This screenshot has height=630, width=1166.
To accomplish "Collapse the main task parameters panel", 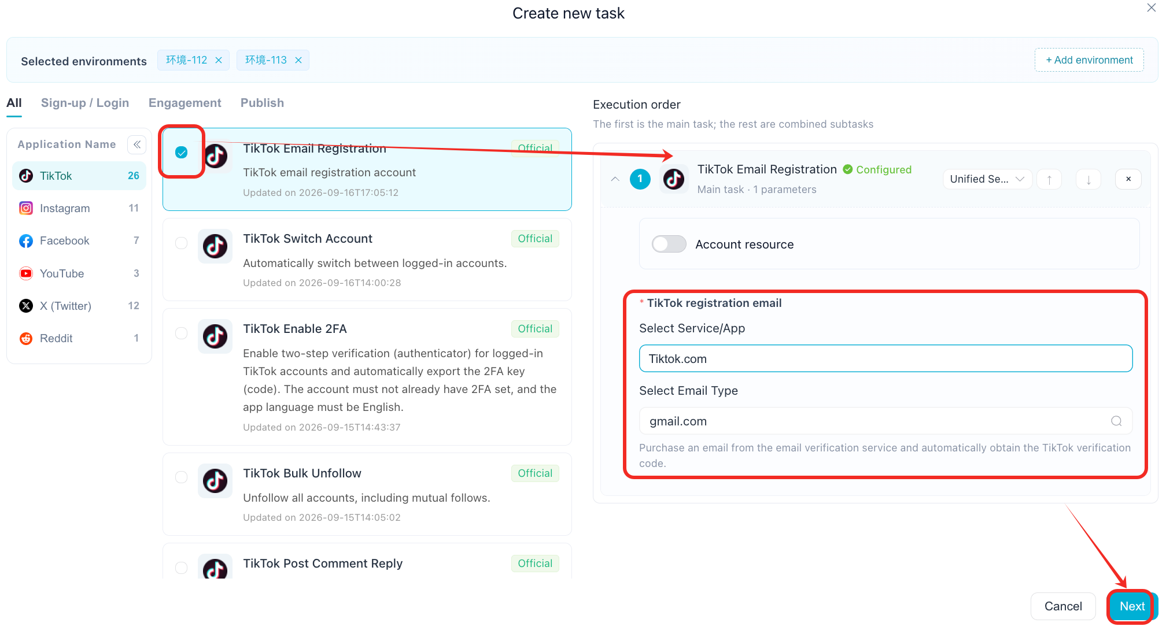I will [x=615, y=179].
